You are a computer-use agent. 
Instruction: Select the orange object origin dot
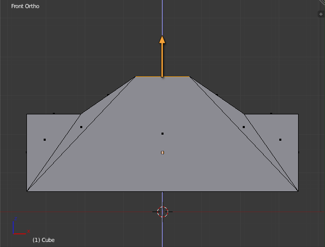pyautogui.click(x=162, y=152)
